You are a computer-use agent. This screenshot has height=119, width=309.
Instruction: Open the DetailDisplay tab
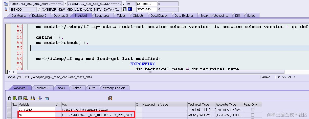pyautogui.click(x=159, y=15)
